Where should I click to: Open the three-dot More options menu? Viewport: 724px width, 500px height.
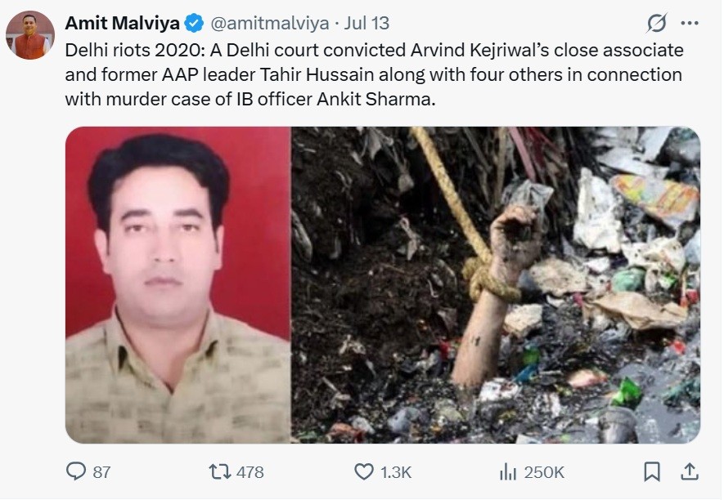(690, 23)
